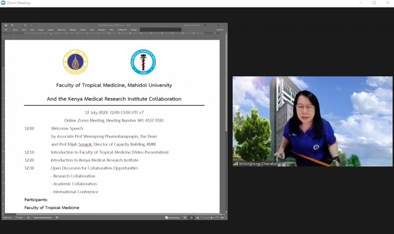This screenshot has height=234, width=394.
Task: Click the Research Collaboration bullet line
Action: [73, 176]
